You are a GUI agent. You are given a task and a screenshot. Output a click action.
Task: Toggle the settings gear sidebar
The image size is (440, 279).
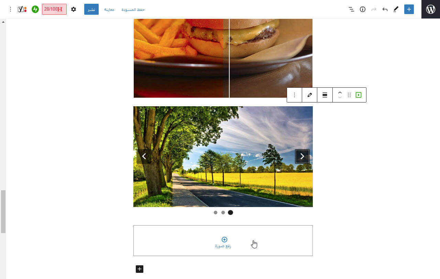(x=74, y=9)
